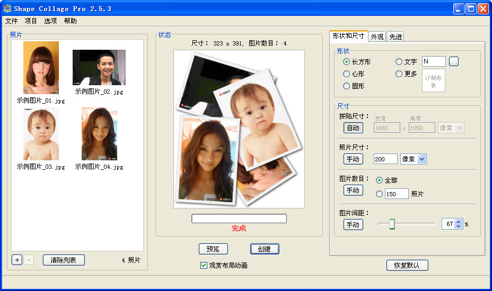
Task: Select thumbnail 示例图片_02.jpg
Action: click(x=99, y=67)
